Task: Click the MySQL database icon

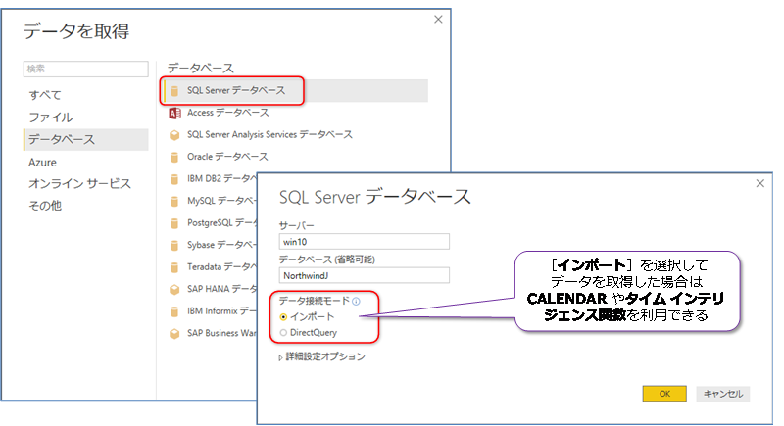Action: point(174,202)
